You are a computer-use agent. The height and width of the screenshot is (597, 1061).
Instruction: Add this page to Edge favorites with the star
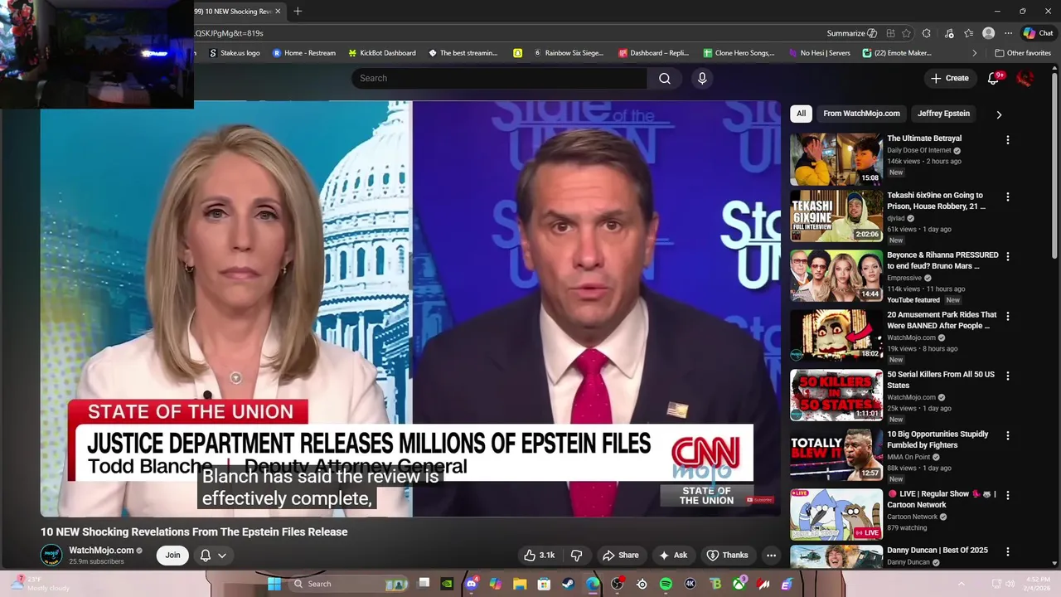point(907,33)
